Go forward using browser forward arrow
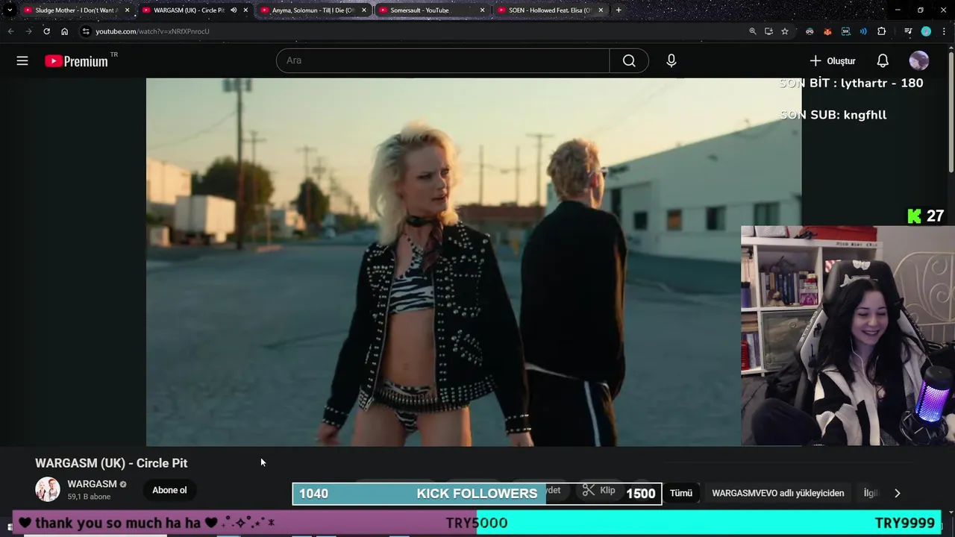 click(x=28, y=31)
